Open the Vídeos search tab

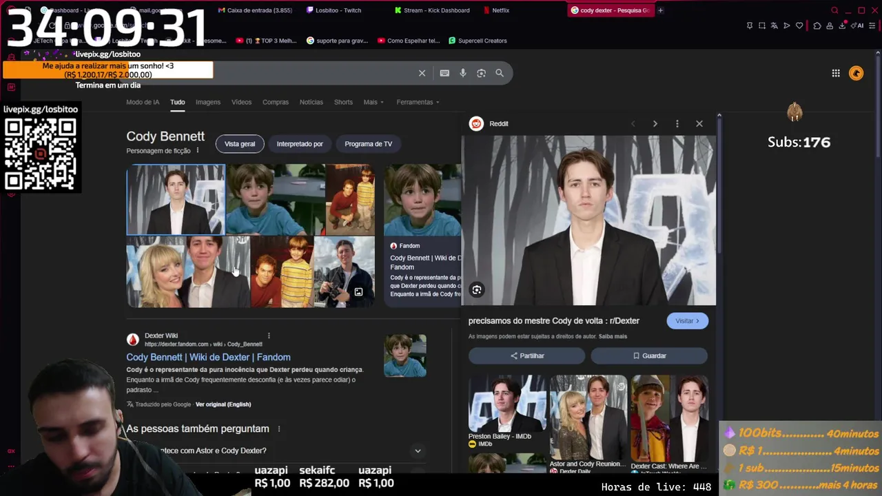[241, 102]
